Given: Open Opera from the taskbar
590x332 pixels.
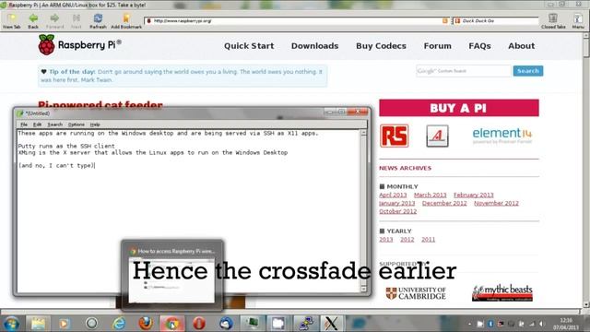Looking at the screenshot, I should point(199,324).
